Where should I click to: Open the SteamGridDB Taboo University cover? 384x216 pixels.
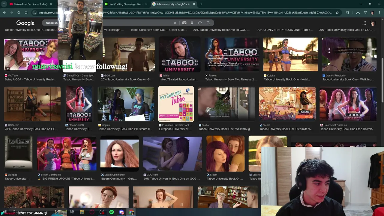click(x=79, y=104)
